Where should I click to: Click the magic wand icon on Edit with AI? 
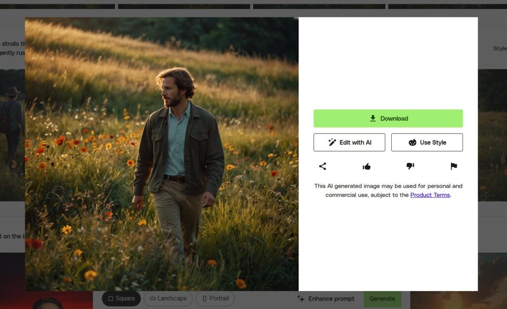331,142
